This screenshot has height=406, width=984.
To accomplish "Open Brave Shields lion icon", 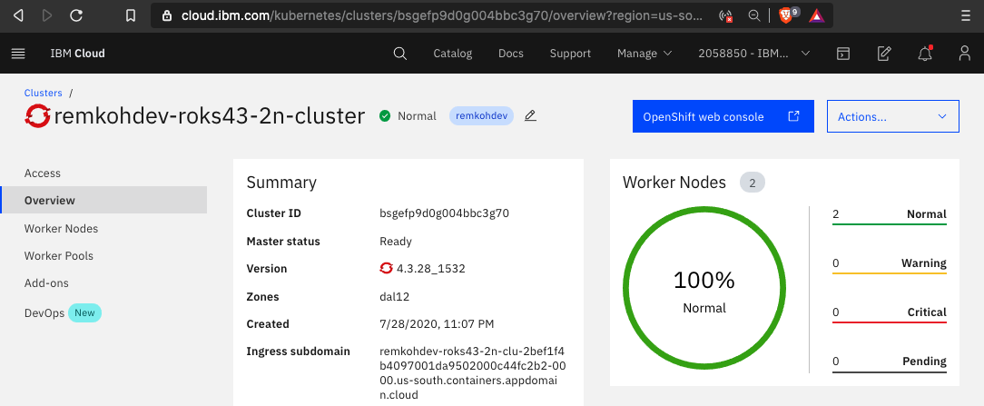I will tap(786, 15).
